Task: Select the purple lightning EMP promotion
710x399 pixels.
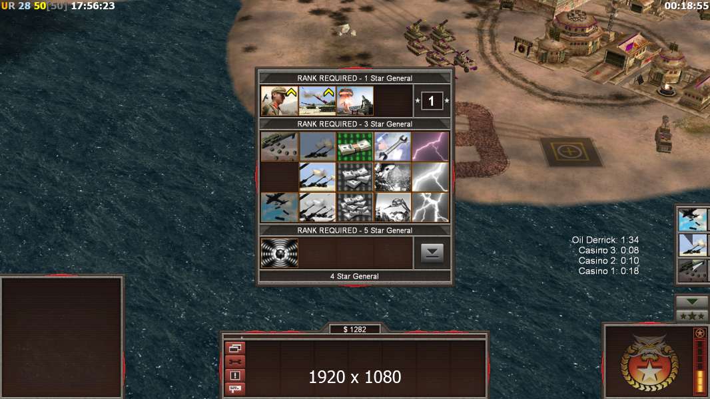Action: tap(430, 146)
